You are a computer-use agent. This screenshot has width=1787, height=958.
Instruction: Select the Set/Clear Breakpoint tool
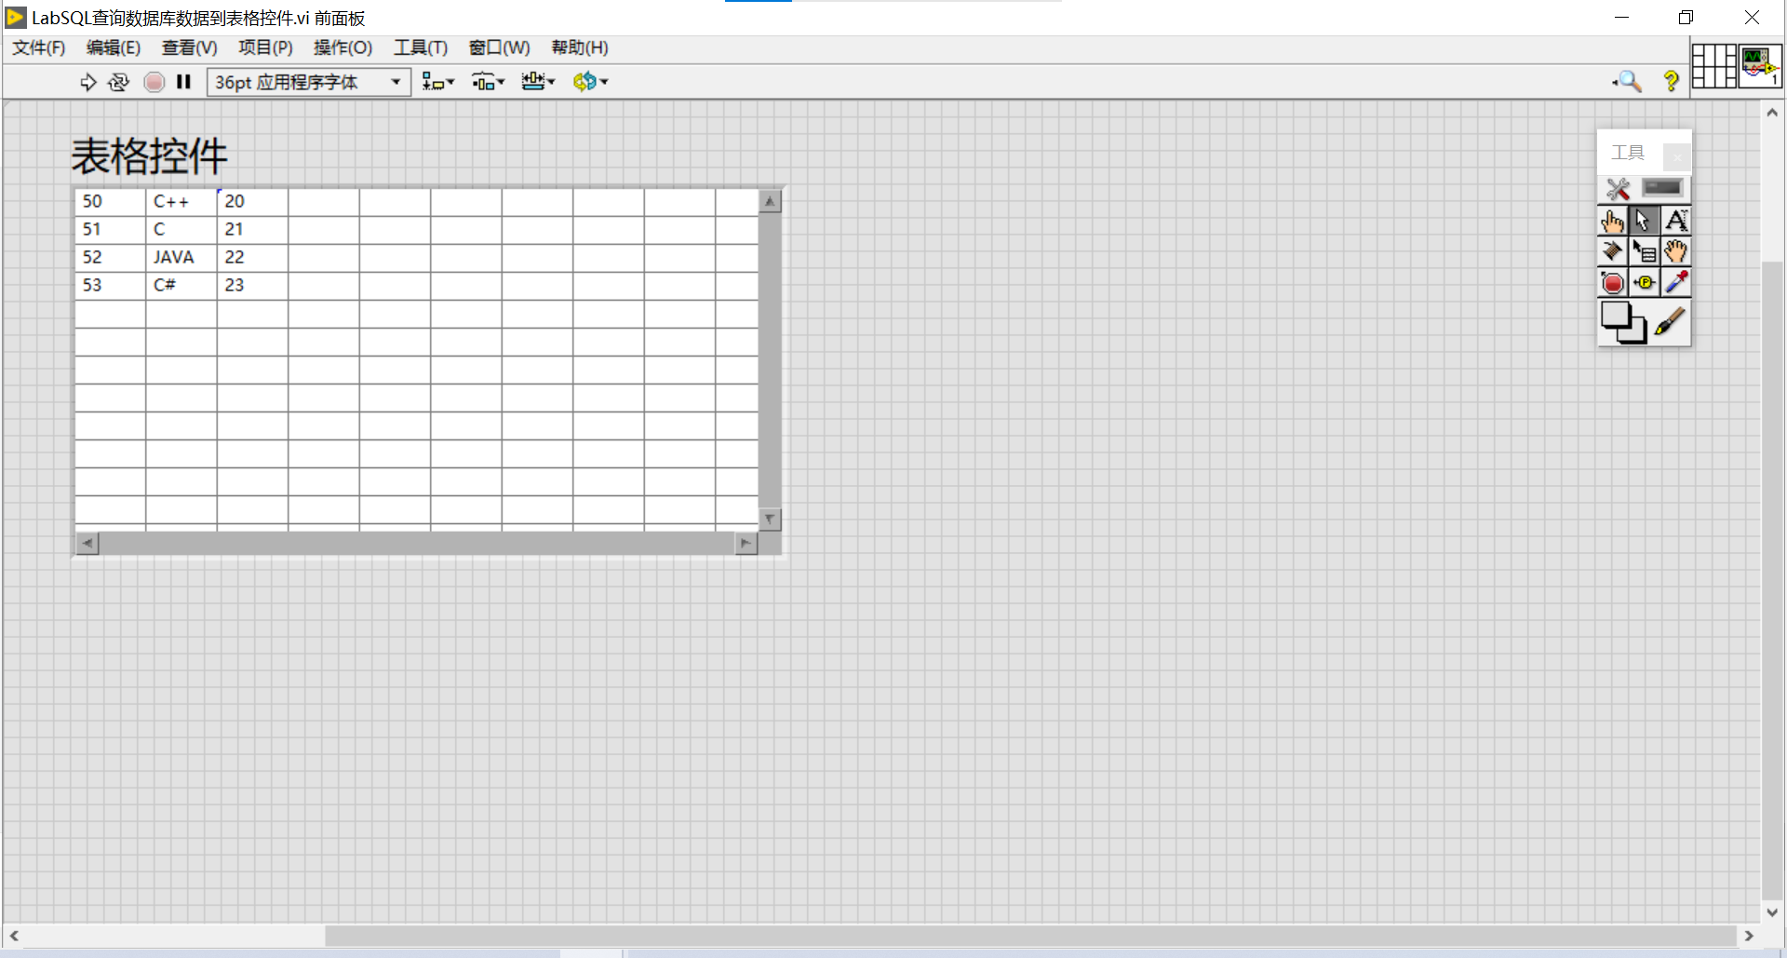1612,282
